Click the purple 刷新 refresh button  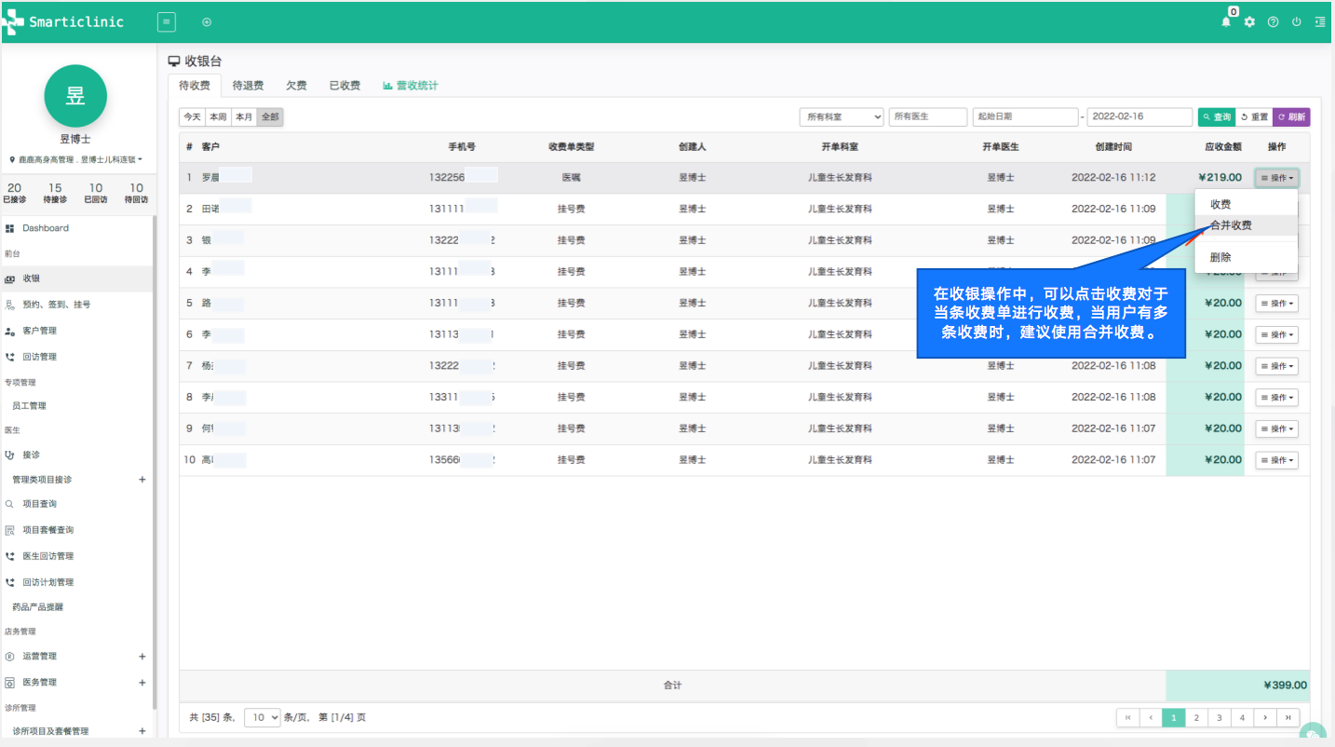1291,117
